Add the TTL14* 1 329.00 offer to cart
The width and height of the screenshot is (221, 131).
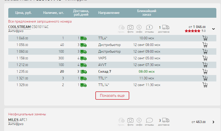coord(205,85)
